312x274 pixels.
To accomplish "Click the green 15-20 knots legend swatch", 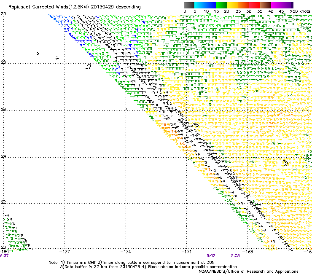I will [222, 5].
